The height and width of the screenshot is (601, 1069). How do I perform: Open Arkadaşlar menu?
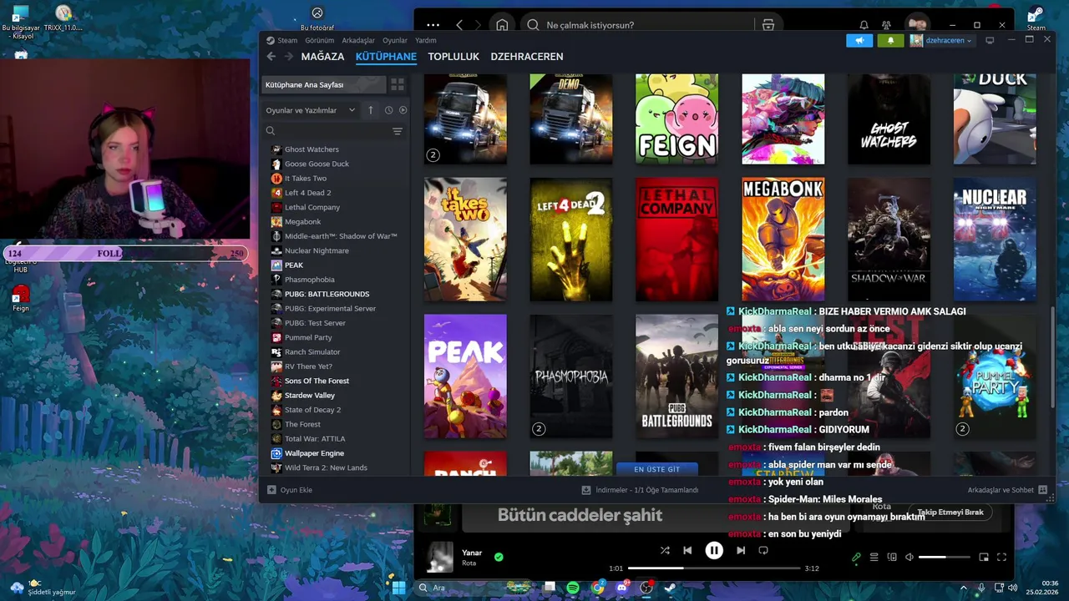pyautogui.click(x=358, y=40)
